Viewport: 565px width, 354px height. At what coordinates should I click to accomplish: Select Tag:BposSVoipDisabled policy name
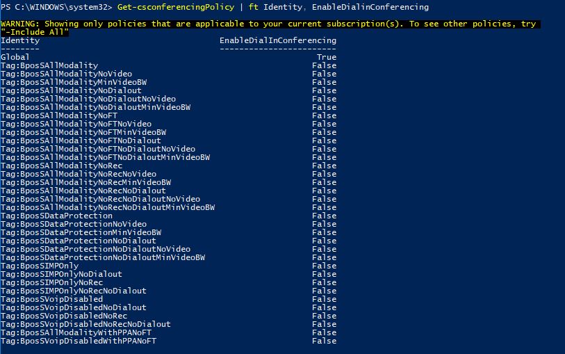(x=51, y=299)
